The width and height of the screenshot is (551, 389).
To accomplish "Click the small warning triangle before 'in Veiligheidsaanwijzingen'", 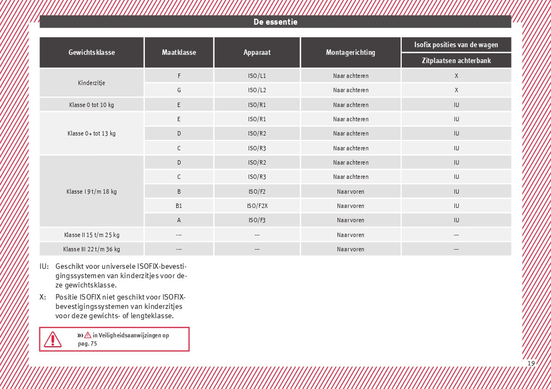I will pos(88,335).
